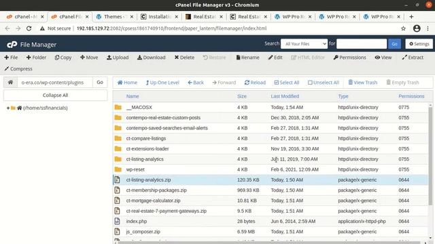Click Go next to path field
Viewport: 435px width, 244px height.
click(100, 82)
